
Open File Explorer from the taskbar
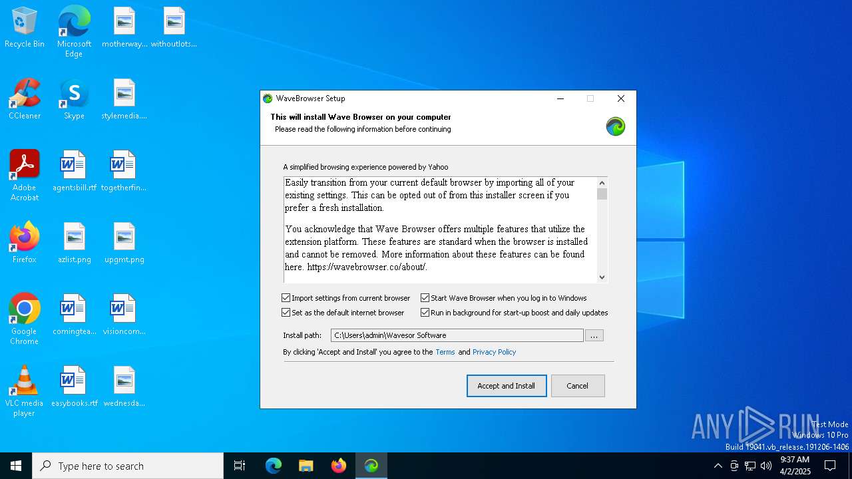[x=306, y=466]
